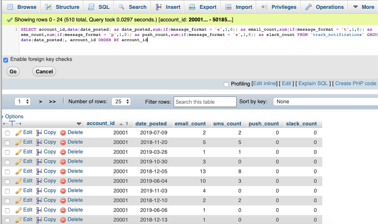Click the full texts toggle arrows icon
The height and width of the screenshot is (224, 378).
[x=12, y=124]
